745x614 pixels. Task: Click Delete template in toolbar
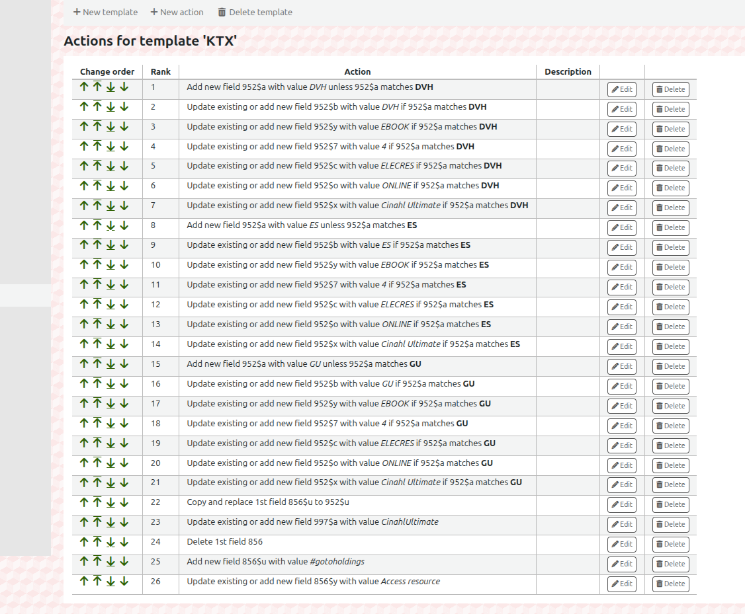[x=255, y=12]
